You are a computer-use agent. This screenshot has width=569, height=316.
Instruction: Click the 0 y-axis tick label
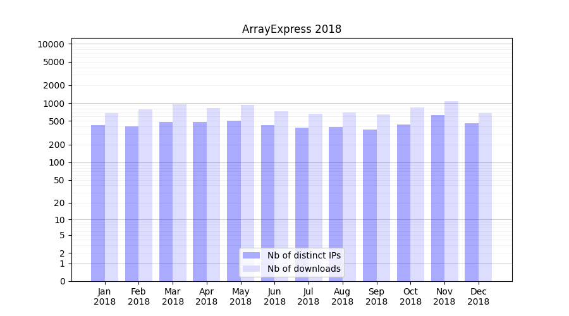pyautogui.click(x=62, y=281)
